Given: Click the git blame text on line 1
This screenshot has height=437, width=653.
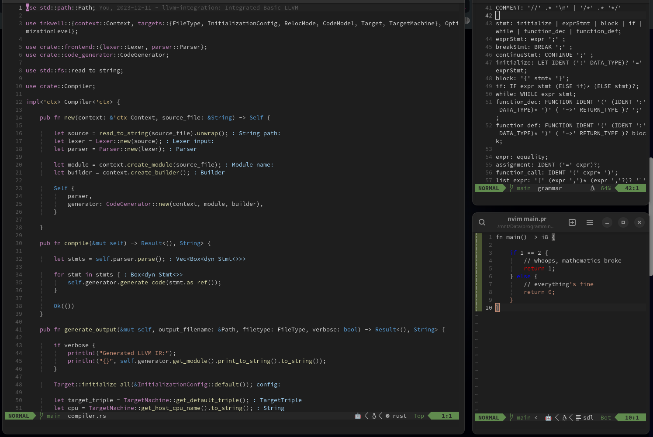Looking at the screenshot, I should pos(199,8).
